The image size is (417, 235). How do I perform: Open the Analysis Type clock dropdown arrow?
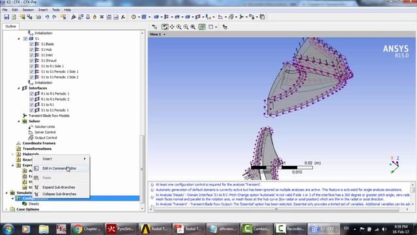[x=139, y=17]
